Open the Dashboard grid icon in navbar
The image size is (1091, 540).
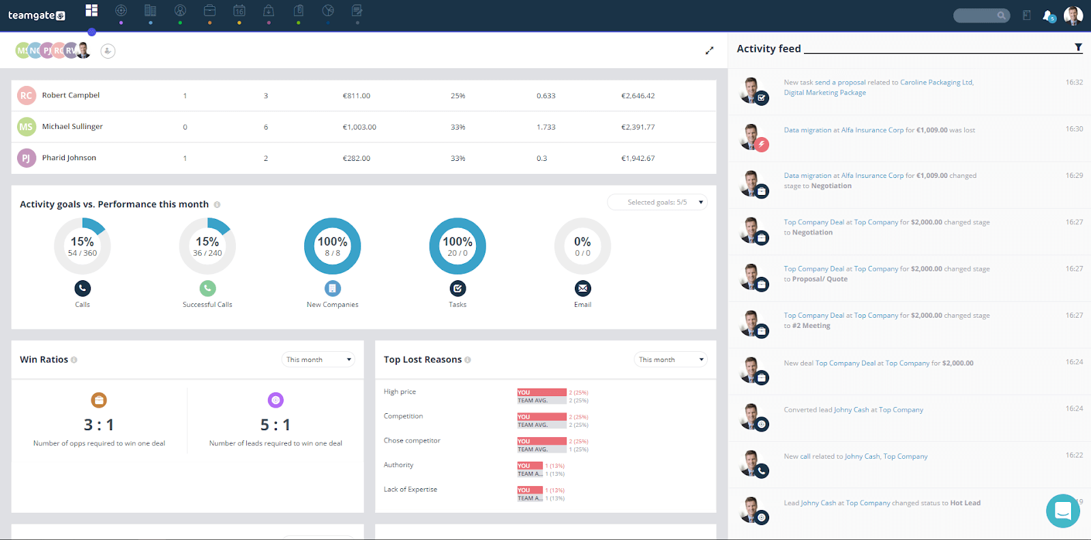(91, 10)
